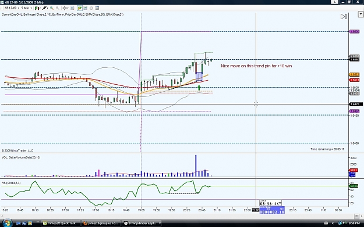The height and width of the screenshot is (227, 364).
Task: Switch to TimeLeft Quick Task taskbar button
Action: [61, 224]
